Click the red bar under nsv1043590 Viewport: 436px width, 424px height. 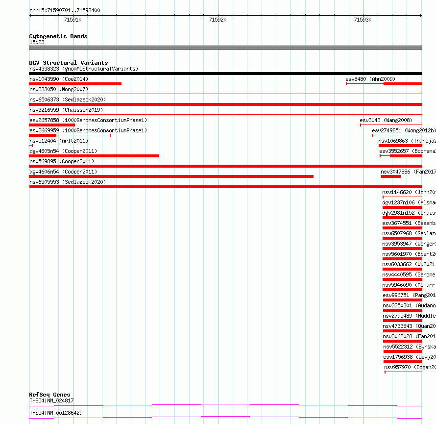[75, 84]
